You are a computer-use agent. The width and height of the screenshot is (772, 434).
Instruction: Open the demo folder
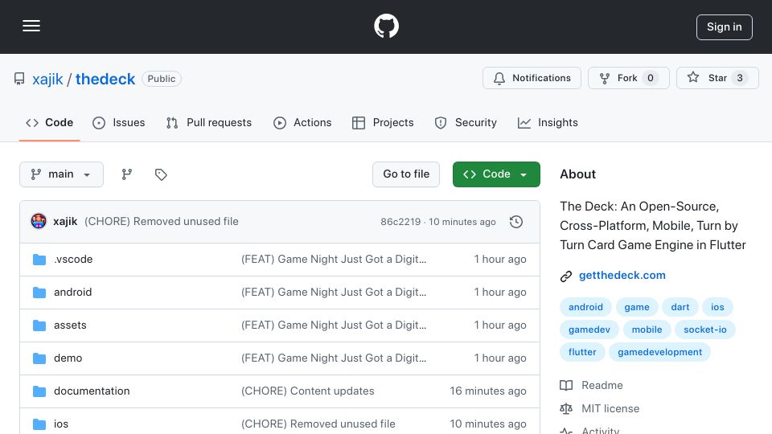point(68,358)
